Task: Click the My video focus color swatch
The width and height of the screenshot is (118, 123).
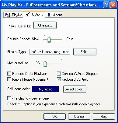Action: point(45,89)
